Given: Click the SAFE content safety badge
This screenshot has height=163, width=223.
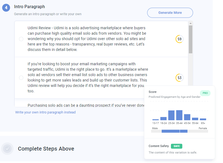Looking at the screenshot, I should pos(177,146).
